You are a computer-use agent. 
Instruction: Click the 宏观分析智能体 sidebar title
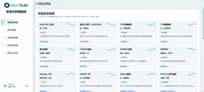pos(16,12)
